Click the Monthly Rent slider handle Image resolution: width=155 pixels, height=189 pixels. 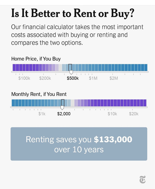click(62, 107)
